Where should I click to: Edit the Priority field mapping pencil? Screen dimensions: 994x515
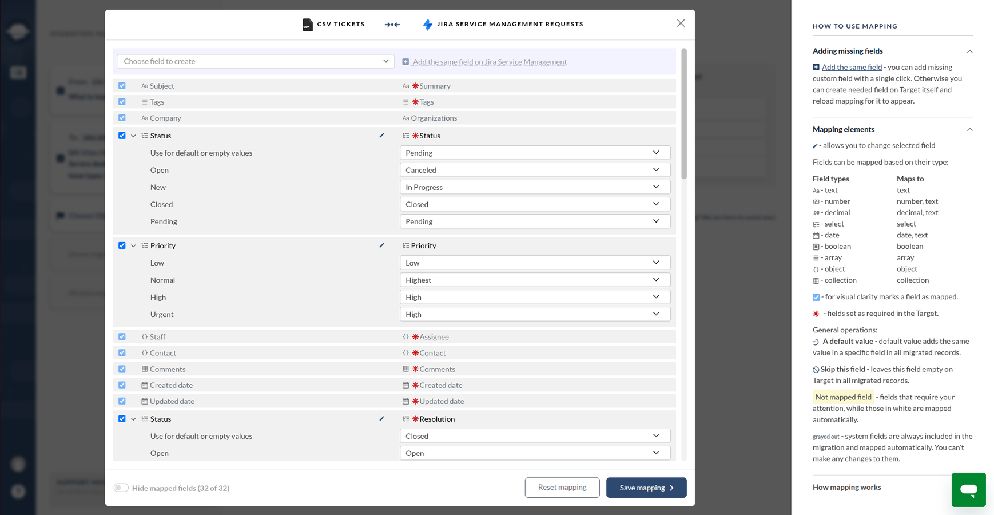382,245
